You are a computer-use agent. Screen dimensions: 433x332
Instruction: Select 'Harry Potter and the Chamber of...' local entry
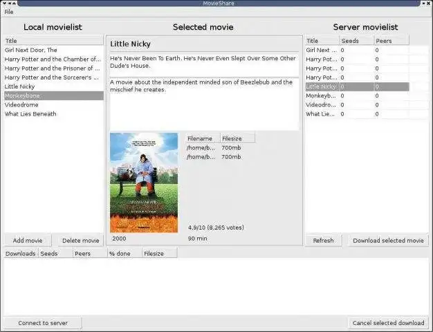[54, 59]
